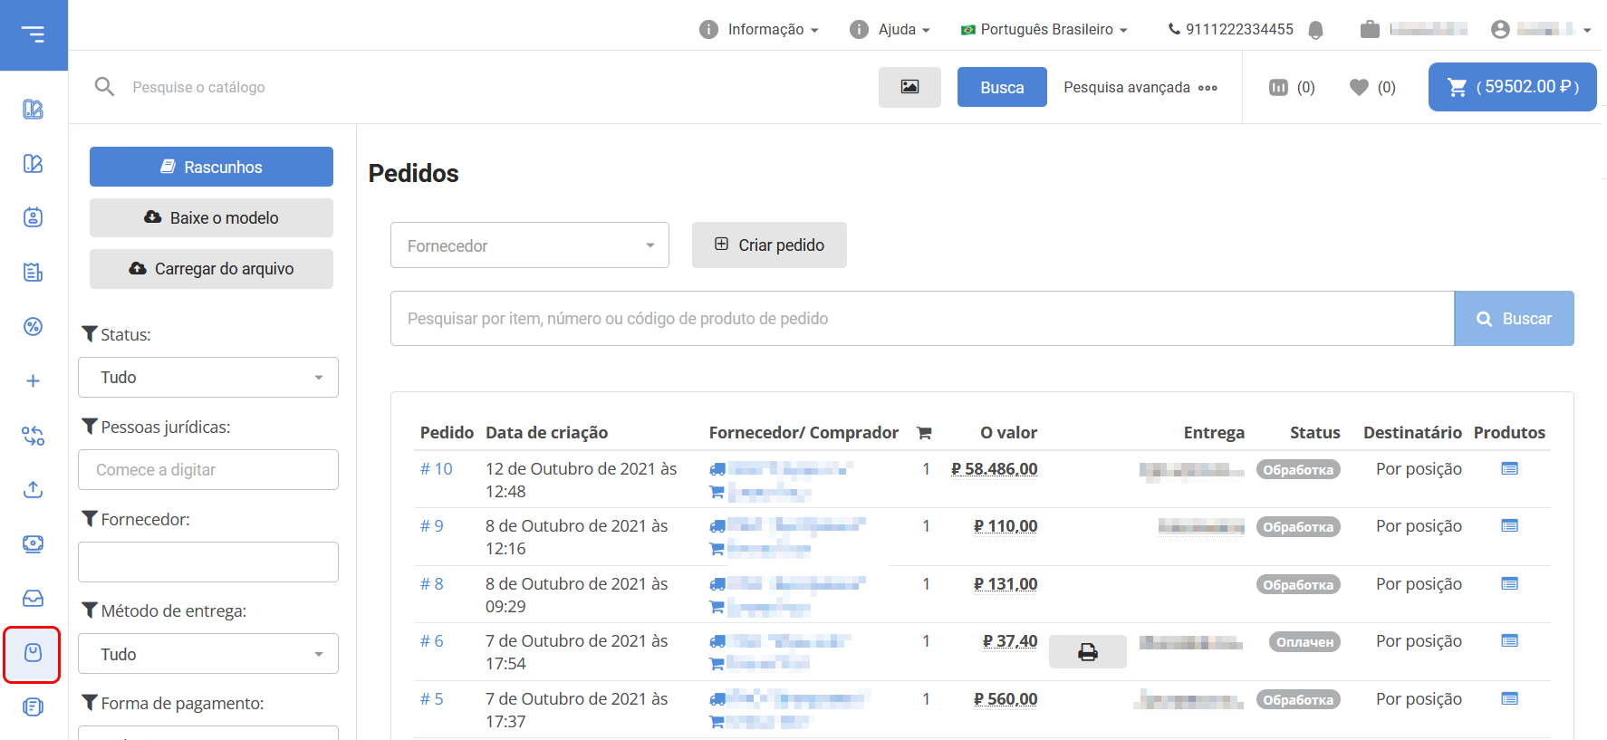
Task: Open the favorites heart icon
Action: [1359, 87]
